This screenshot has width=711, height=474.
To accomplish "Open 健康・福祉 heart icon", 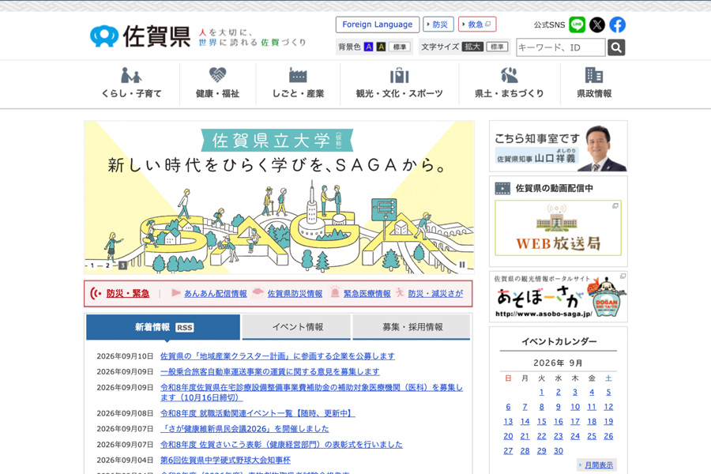I will (x=218, y=74).
